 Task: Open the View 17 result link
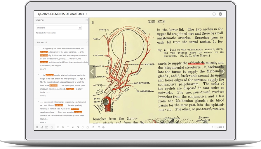coord(43,69)
